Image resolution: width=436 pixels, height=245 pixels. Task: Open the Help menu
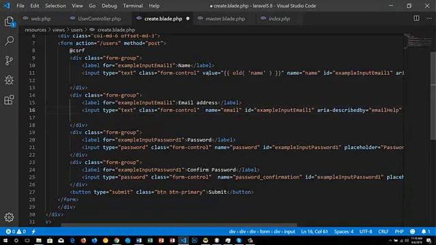(154, 5)
